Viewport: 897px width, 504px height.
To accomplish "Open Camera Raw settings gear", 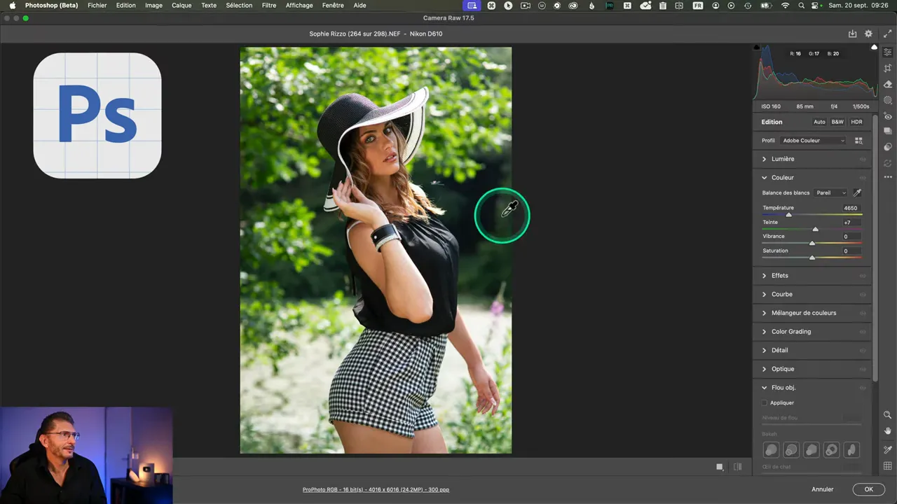I will tap(868, 34).
